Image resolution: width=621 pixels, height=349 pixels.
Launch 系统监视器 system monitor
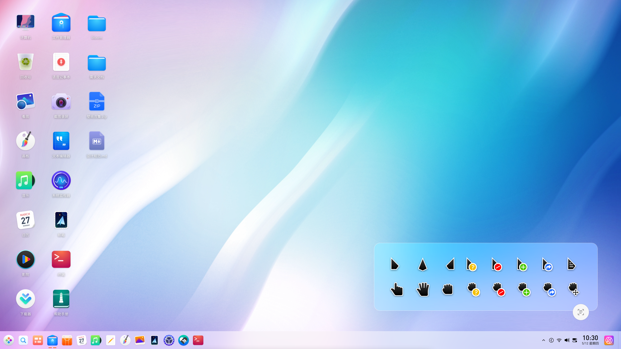click(61, 180)
